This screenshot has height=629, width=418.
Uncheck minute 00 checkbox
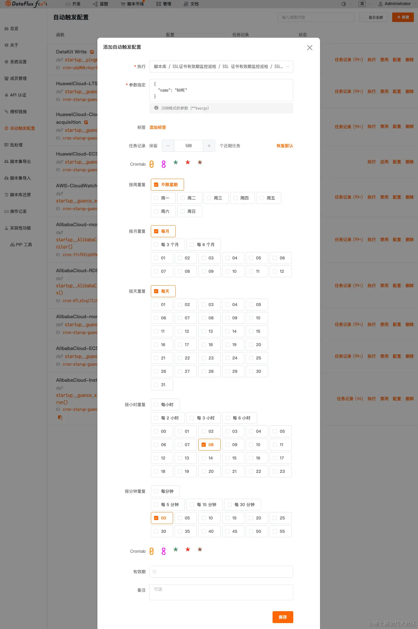[x=162, y=518]
